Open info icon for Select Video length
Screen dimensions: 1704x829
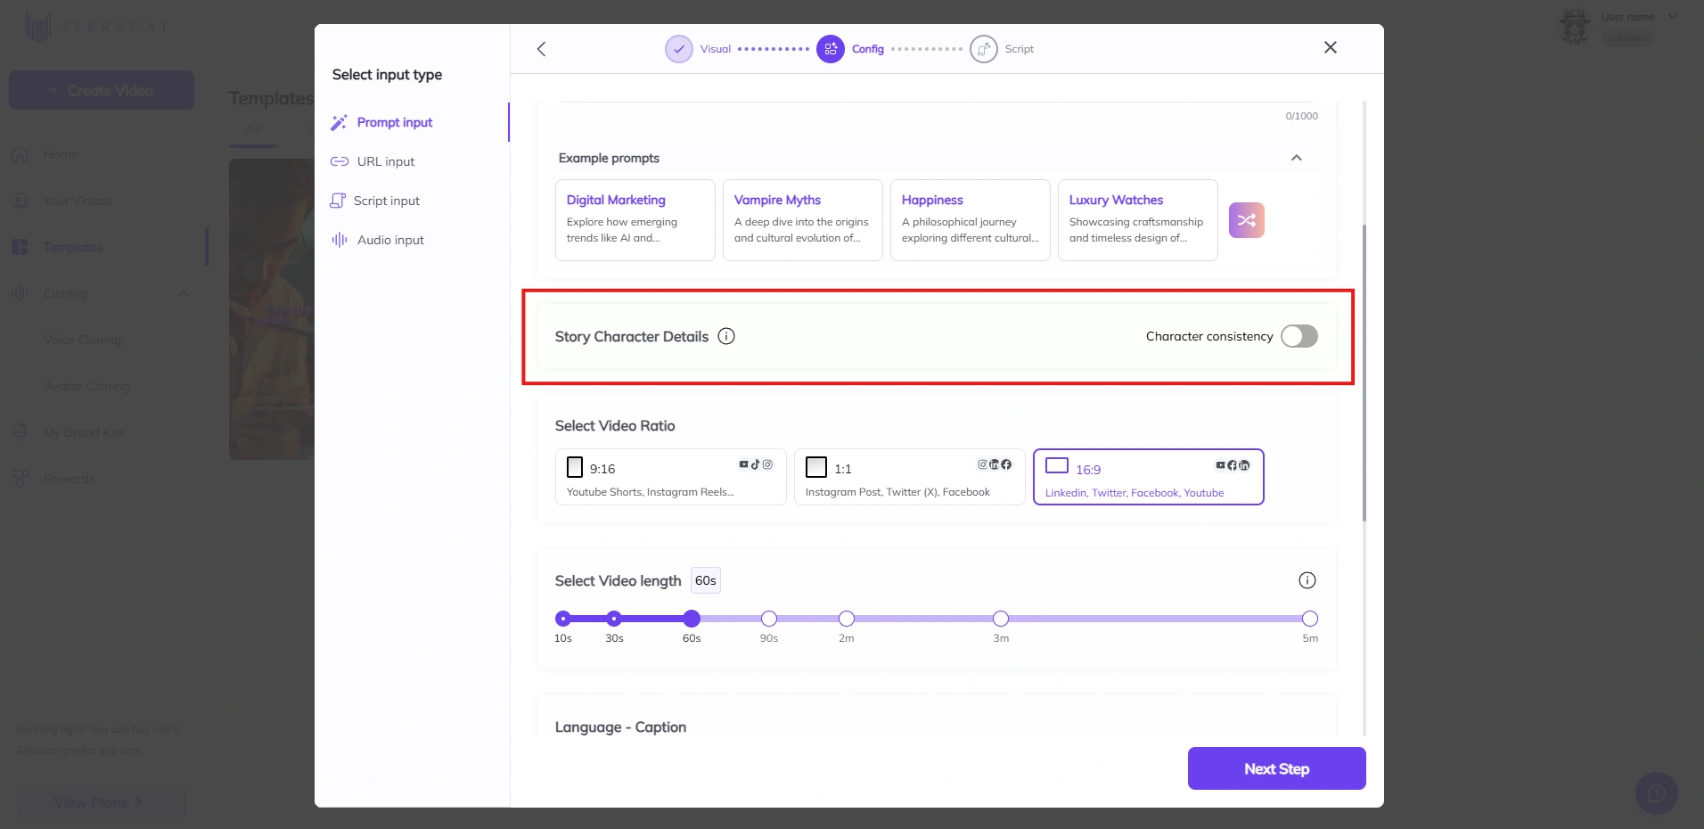(x=1307, y=580)
